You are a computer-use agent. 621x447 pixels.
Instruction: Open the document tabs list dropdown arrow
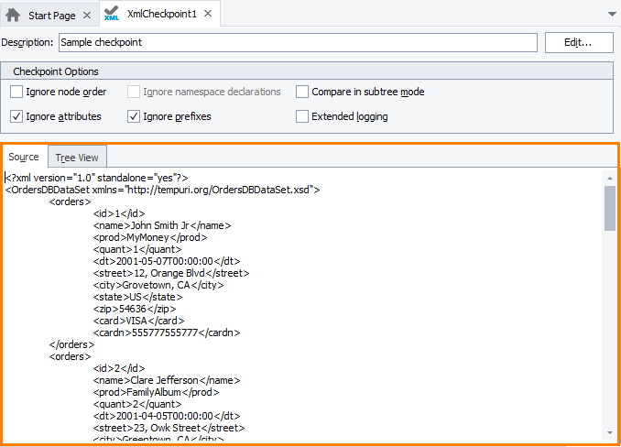(x=611, y=16)
